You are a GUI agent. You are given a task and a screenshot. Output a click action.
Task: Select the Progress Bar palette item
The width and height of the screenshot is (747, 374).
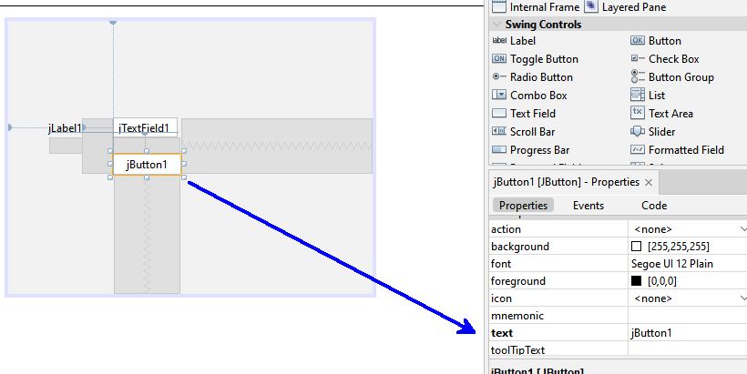coord(538,150)
